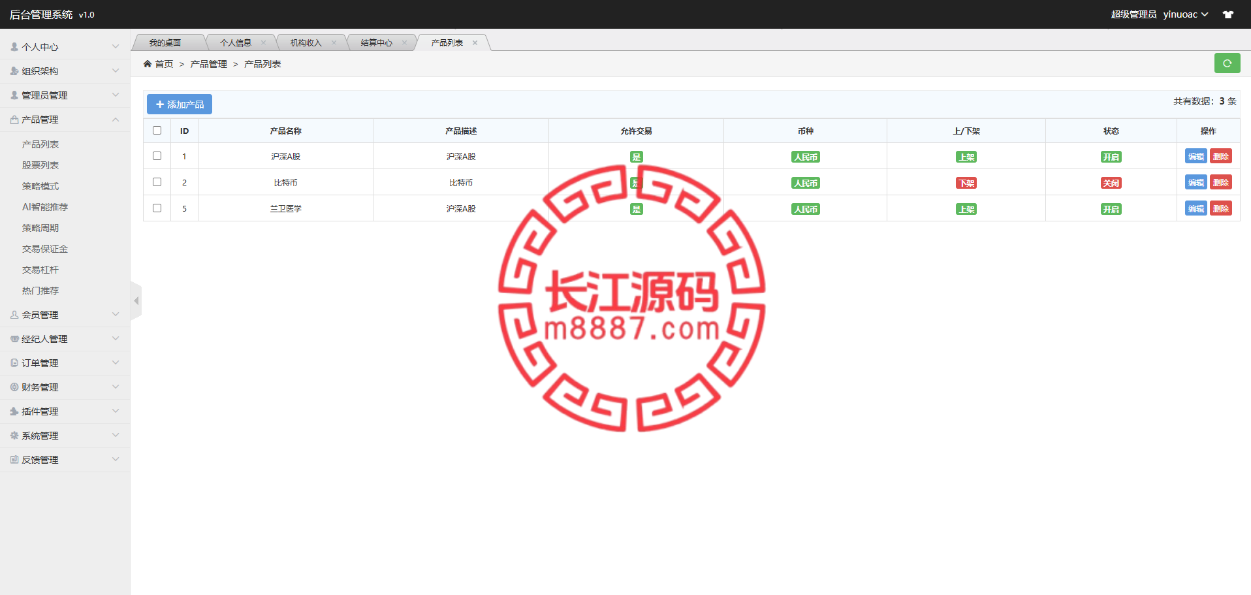Edit product ID 1 沪深A股

pyautogui.click(x=1196, y=156)
